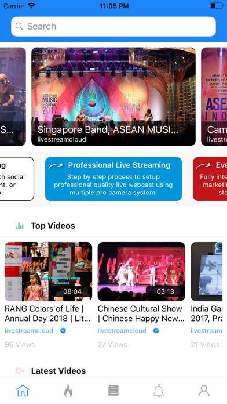Screen dimensions: 227x404
Task: Open the ASEAN India banner beginning "Cam"
Action: pyautogui.click(x=214, y=96)
